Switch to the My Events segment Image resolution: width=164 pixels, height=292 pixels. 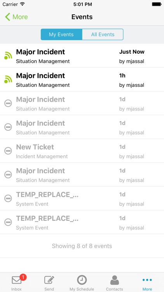(61, 34)
